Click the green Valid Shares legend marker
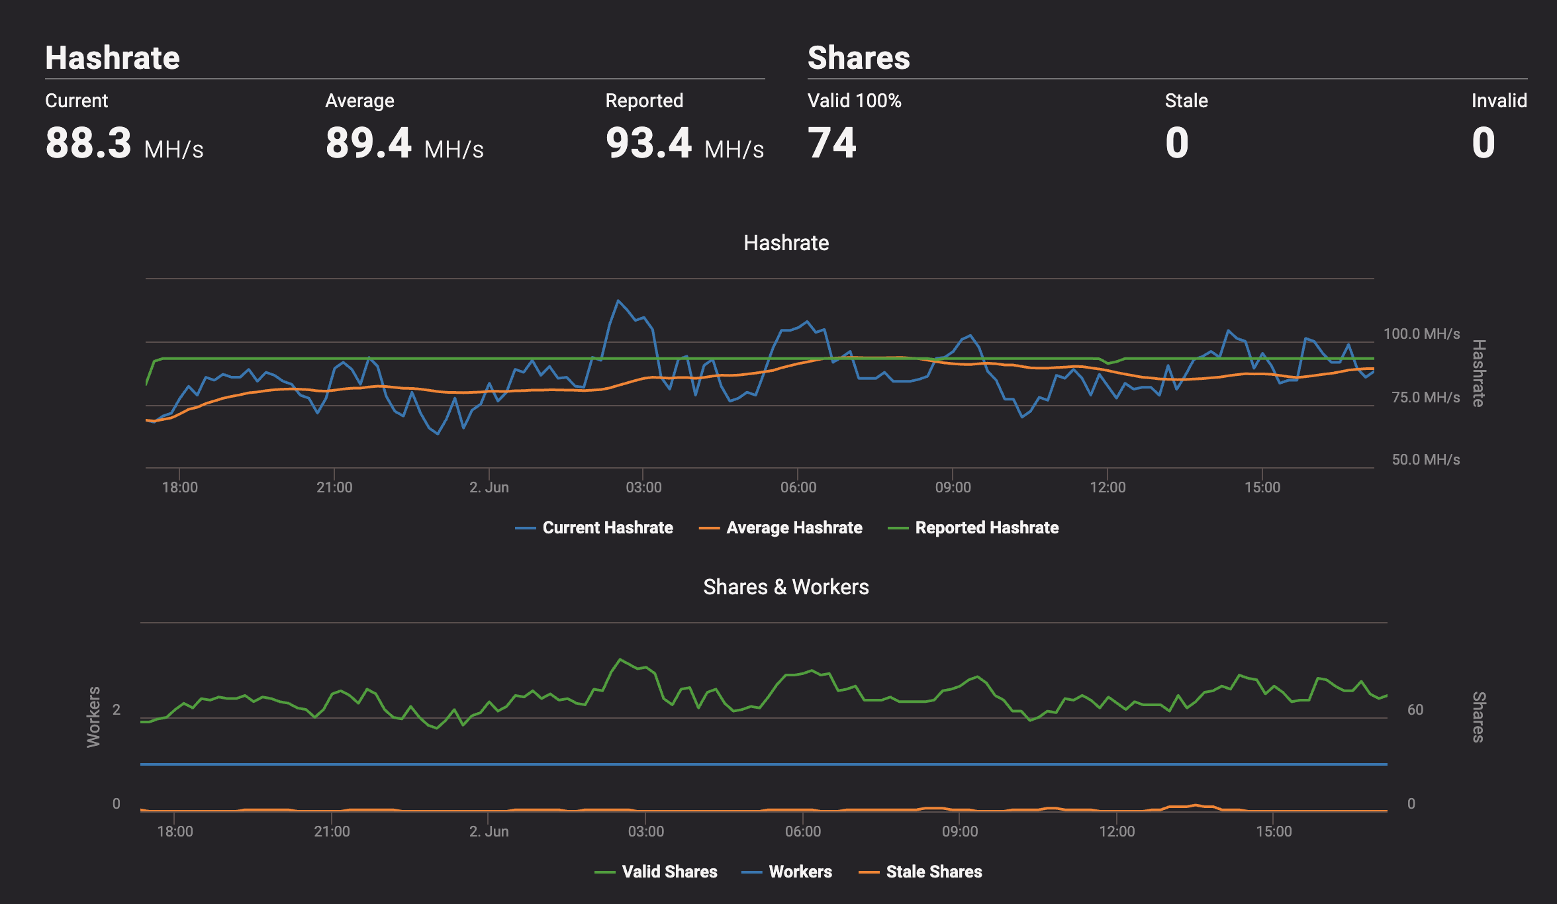 [605, 872]
